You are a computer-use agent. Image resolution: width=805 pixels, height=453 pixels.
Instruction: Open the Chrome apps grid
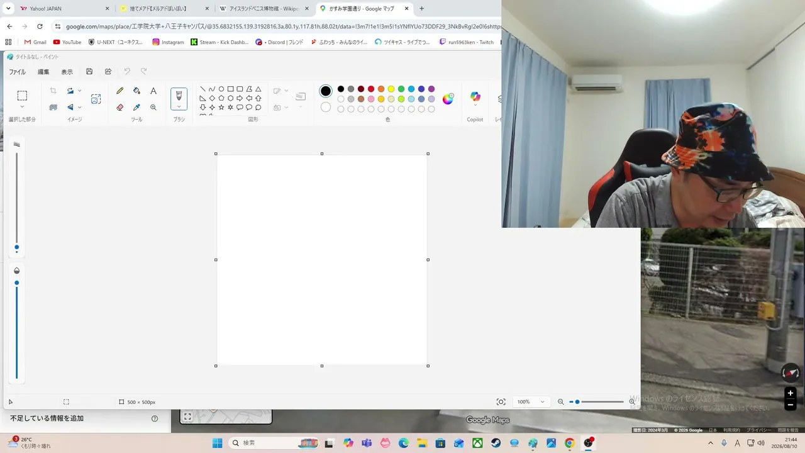pos(8,42)
